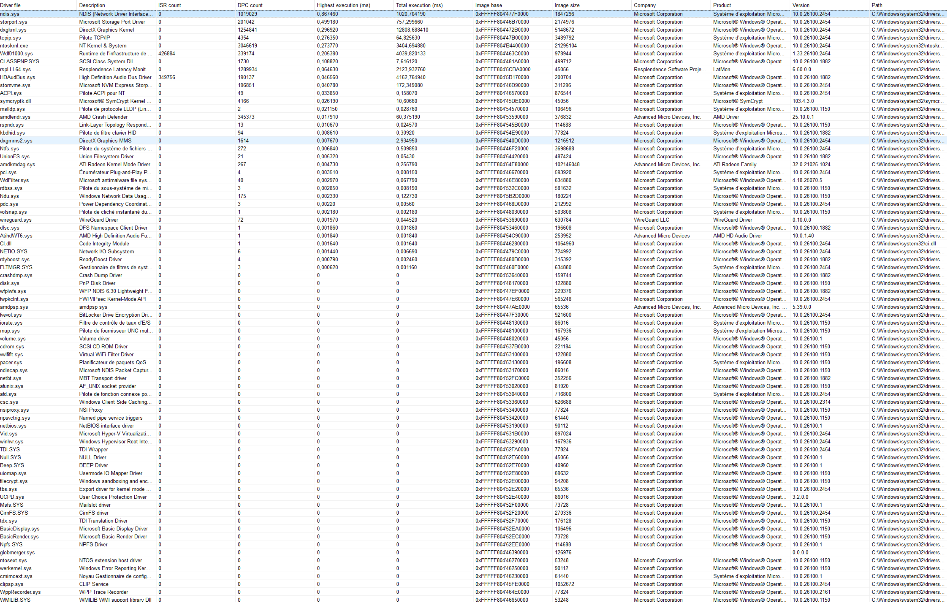Image resolution: width=947 pixels, height=602 pixels.
Task: Select the wireguard.sys driver row
Action: click(16, 220)
